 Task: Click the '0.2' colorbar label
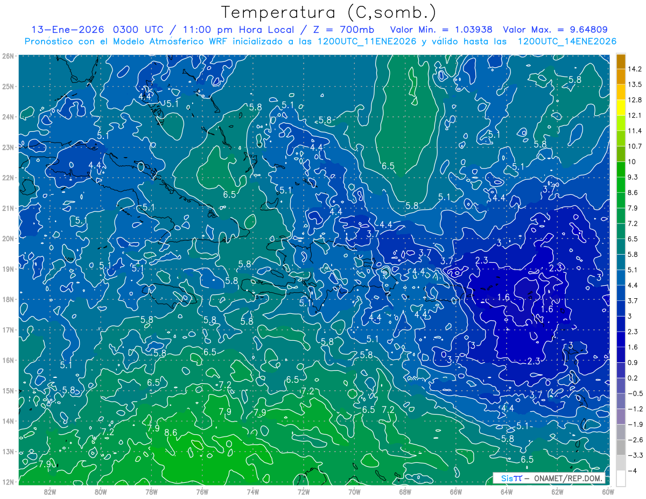633,378
